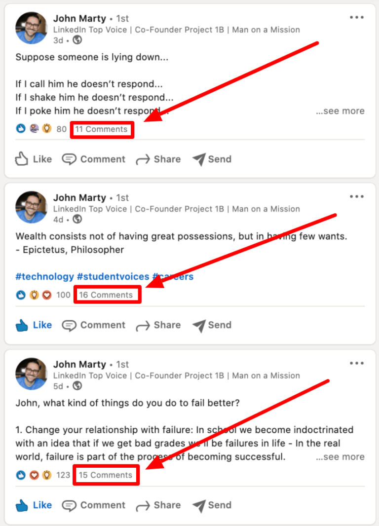This screenshot has width=379, height=526.
Task: Click Share arrow on the Epictetus post
Action: [x=143, y=326]
